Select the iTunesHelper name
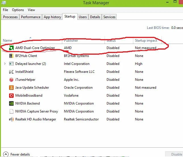Viewport: 183px width, 157px height. click(25, 80)
